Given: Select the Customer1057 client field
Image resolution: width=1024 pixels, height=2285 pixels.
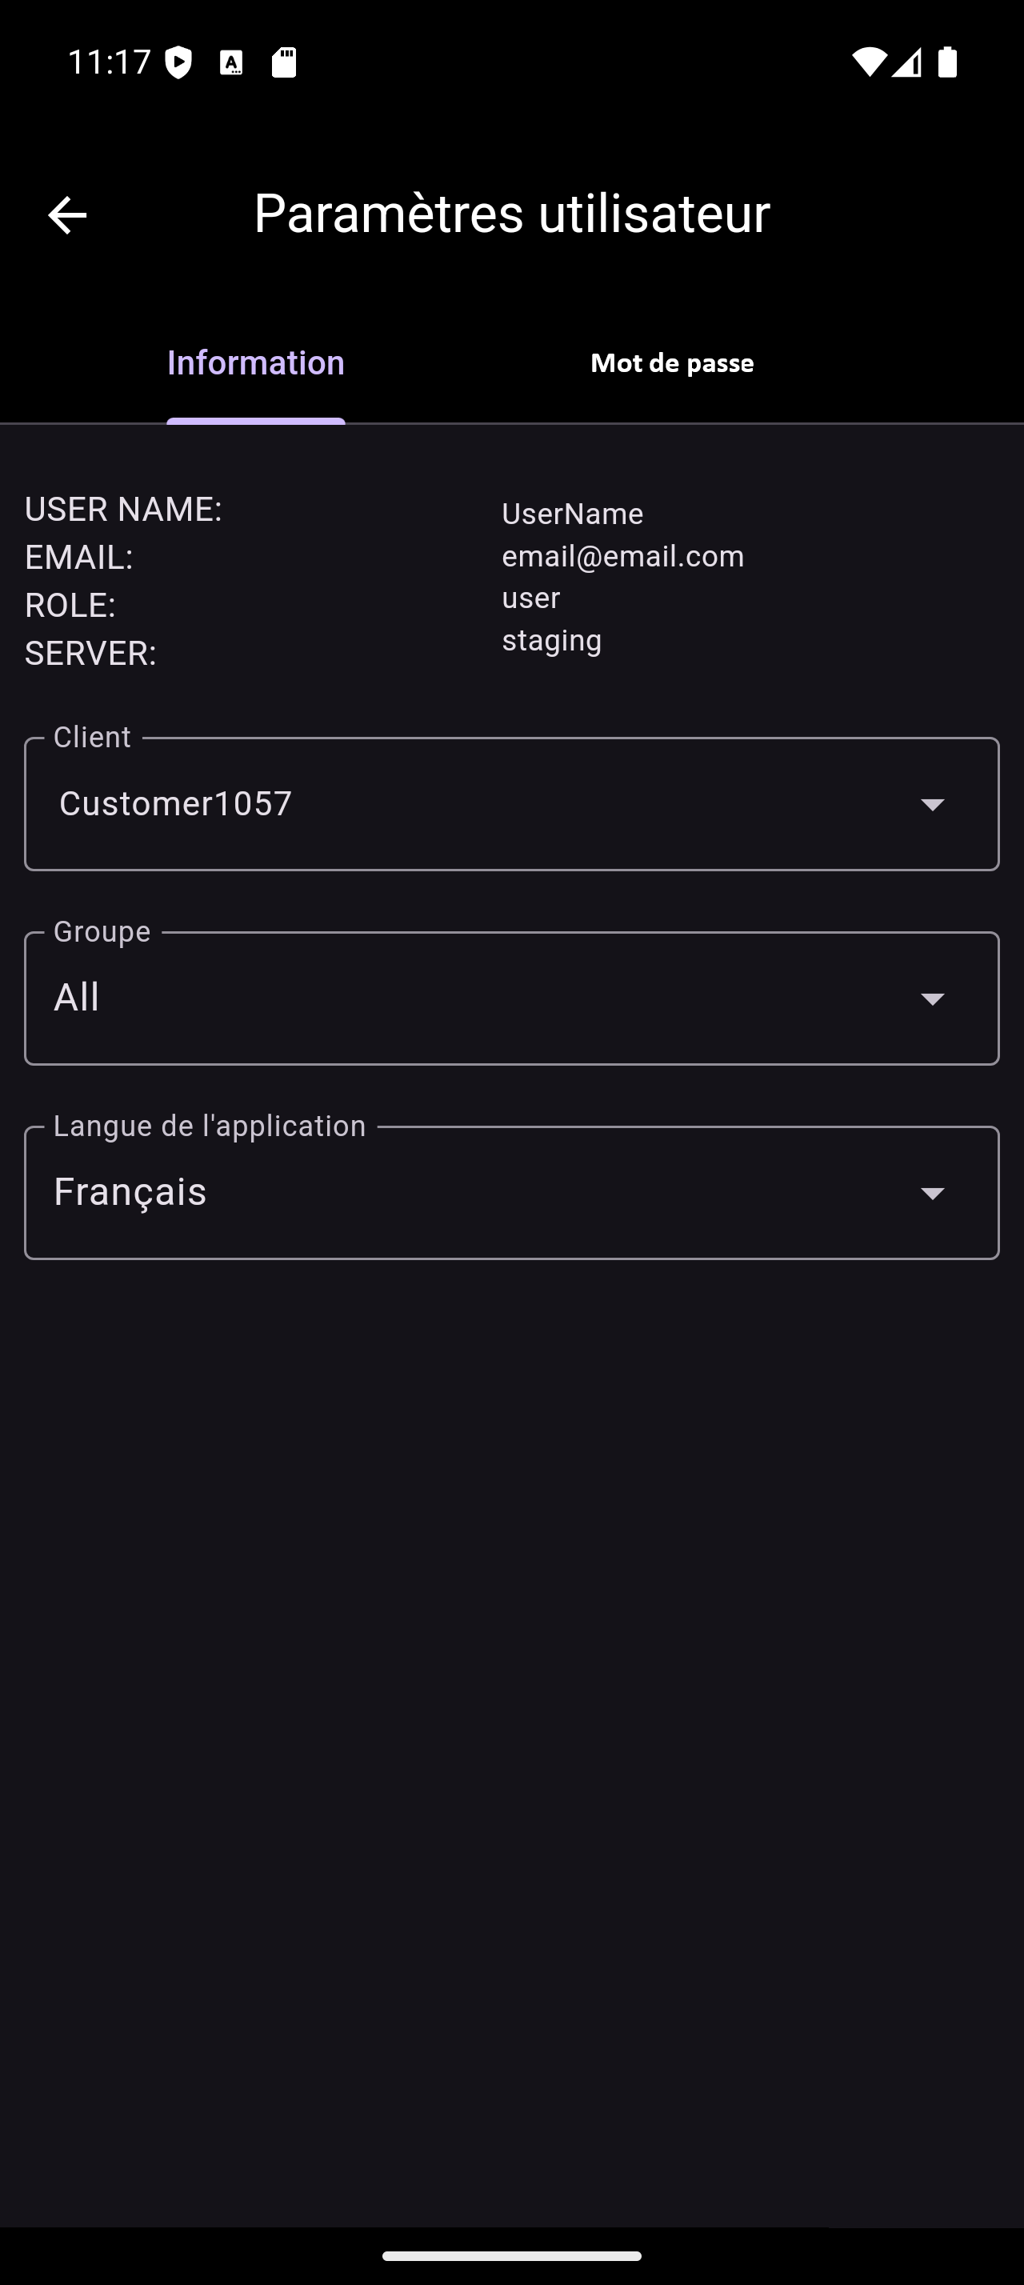Looking at the screenshot, I should (175, 803).
